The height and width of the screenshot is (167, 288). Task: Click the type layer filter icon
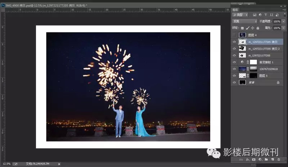[x=266, y=15]
